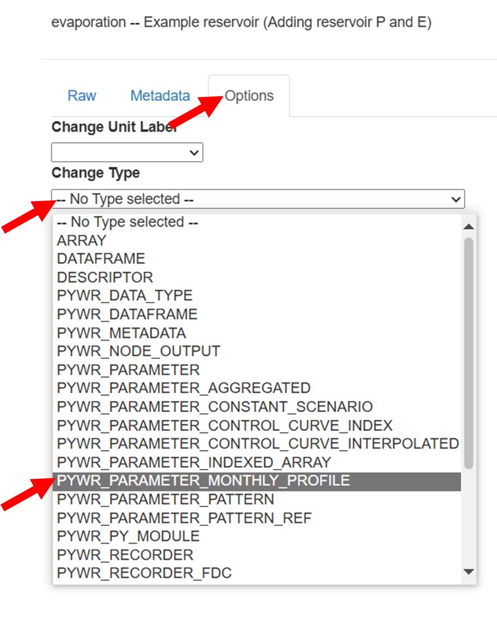This screenshot has width=497, height=619.
Task: Pick PYWR_PARAMETER_AGGREGATED option
Action: (183, 388)
